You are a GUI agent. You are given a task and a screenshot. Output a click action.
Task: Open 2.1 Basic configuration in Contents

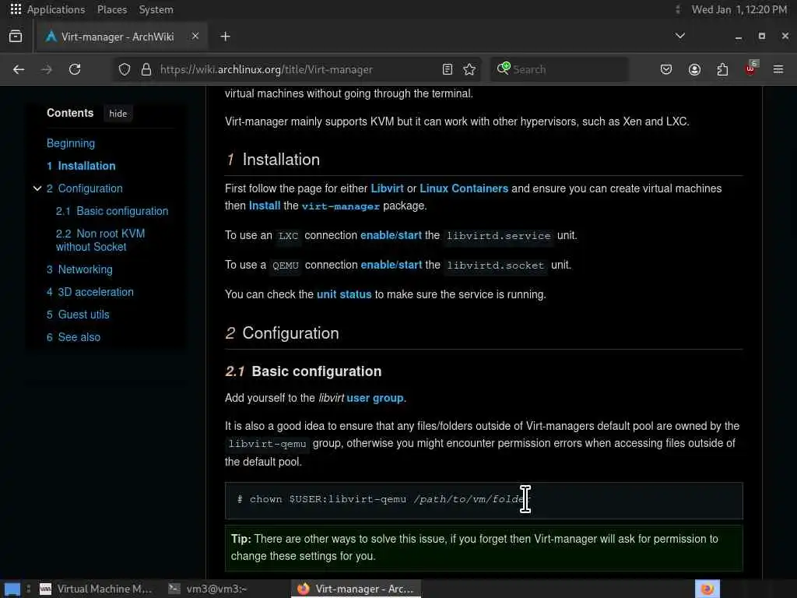point(112,211)
